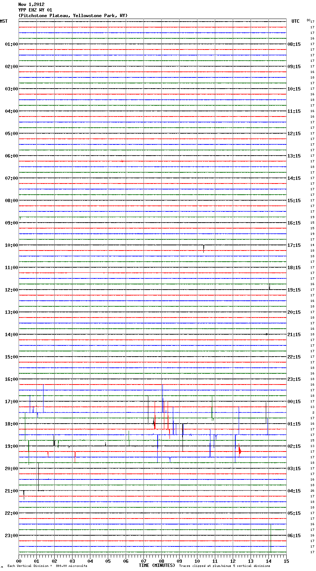
Task: Select the 23:00 MST time label
Action: (11, 536)
